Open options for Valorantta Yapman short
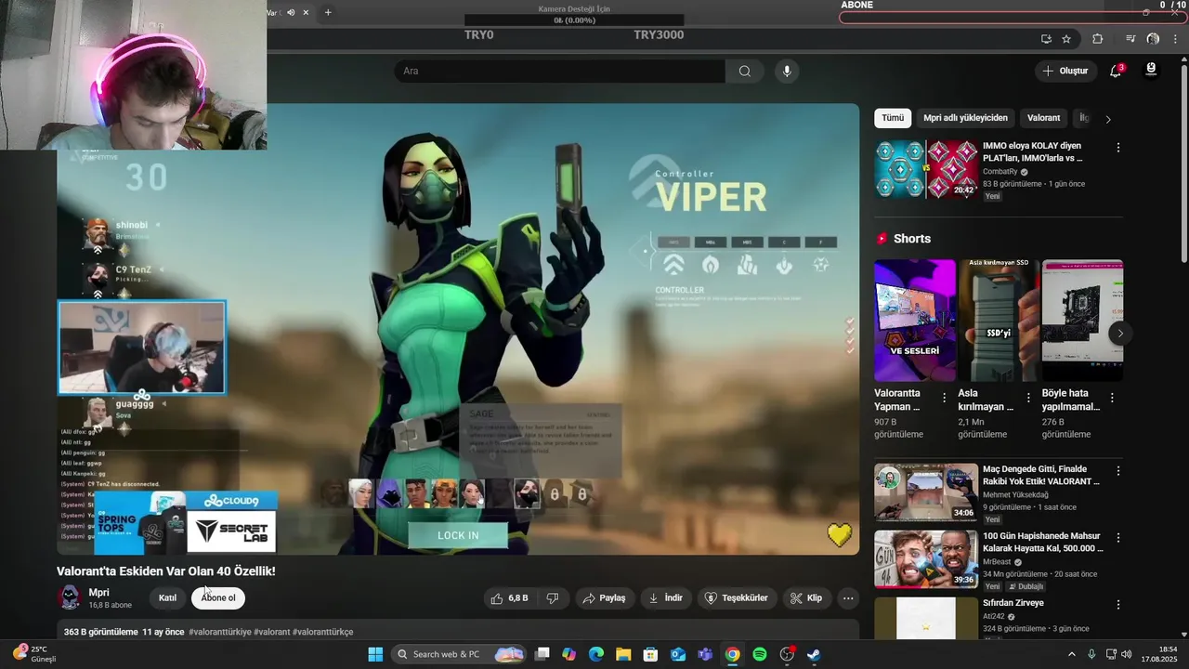Viewport: 1189px width, 669px height. point(944,398)
